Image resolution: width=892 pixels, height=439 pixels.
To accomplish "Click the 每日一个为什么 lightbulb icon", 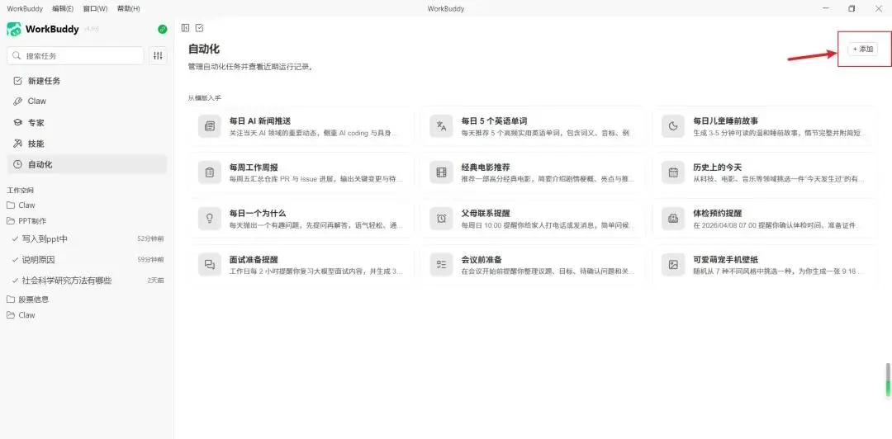I will pyautogui.click(x=209, y=219).
